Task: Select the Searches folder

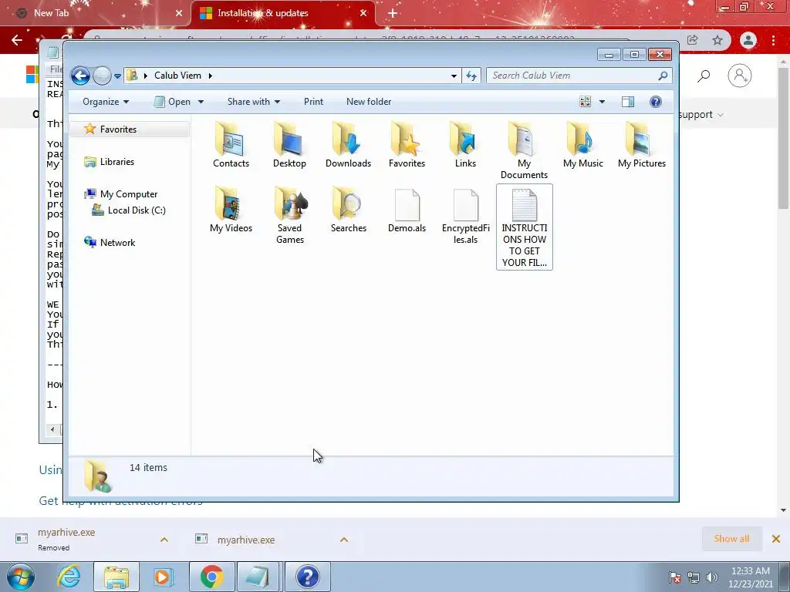Action: pos(348,210)
